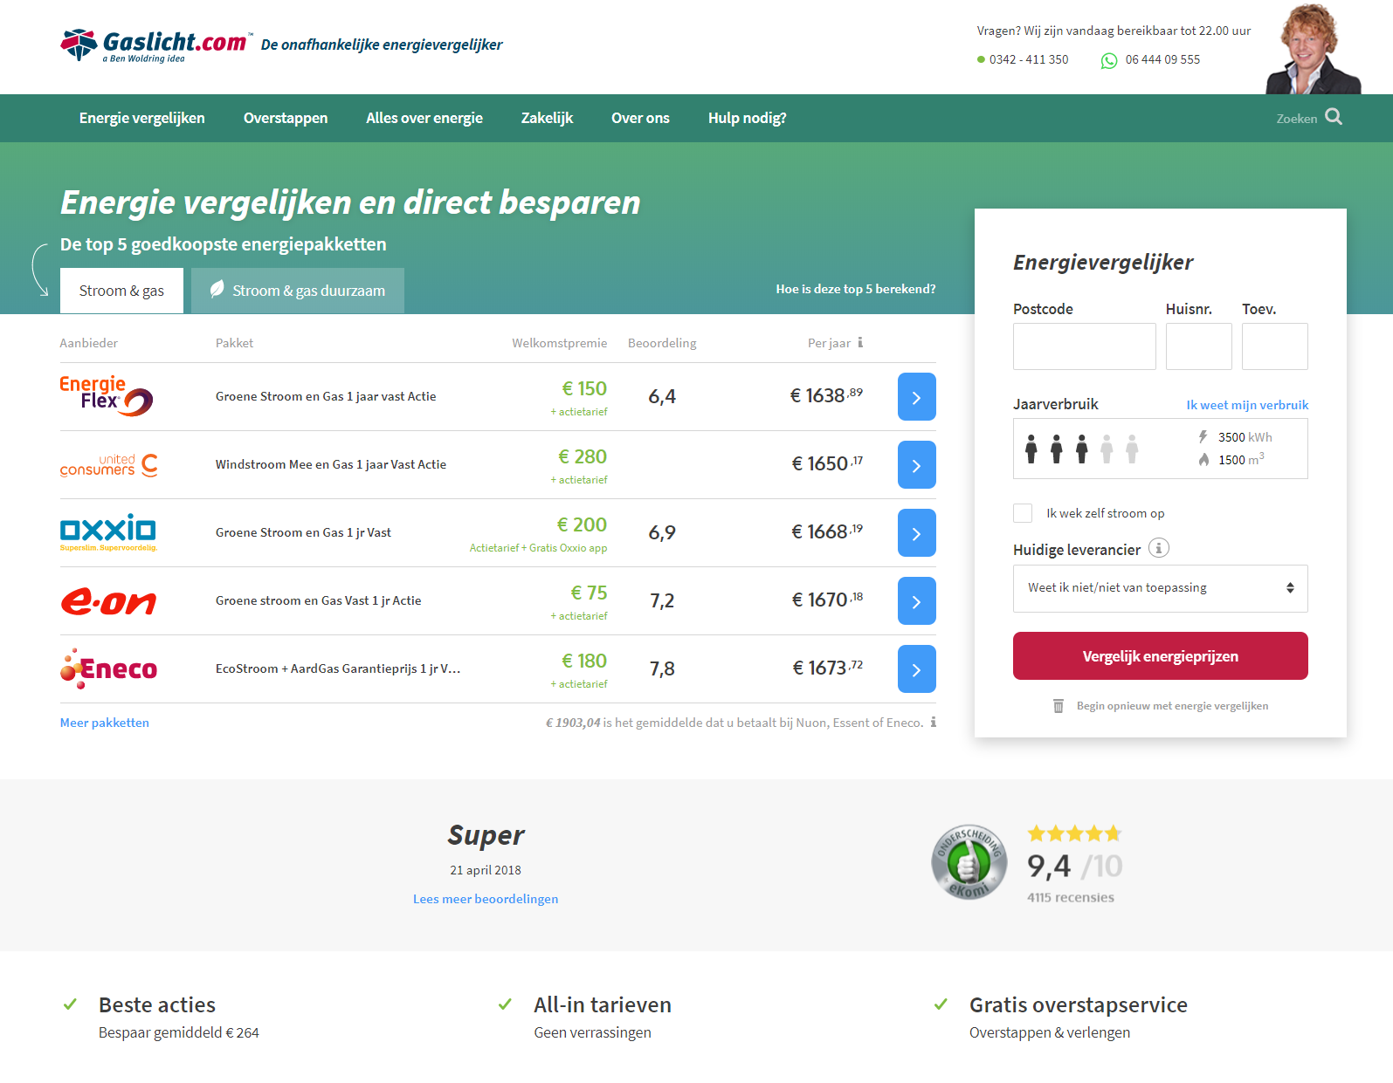The height and width of the screenshot is (1083, 1393).
Task: Select three-person household icon
Action: [1082, 449]
